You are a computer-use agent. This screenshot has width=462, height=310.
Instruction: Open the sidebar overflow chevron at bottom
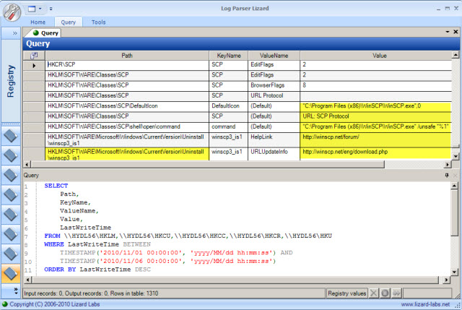(16, 290)
